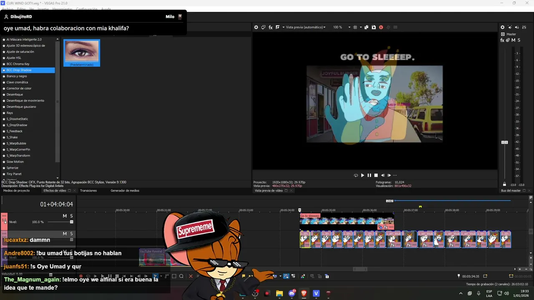The width and height of the screenshot is (534, 300).
Task: Select BCC Drop Shadow effect
Action: point(28,70)
